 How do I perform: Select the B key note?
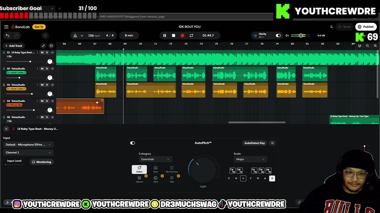pyautogui.click(x=272, y=178)
